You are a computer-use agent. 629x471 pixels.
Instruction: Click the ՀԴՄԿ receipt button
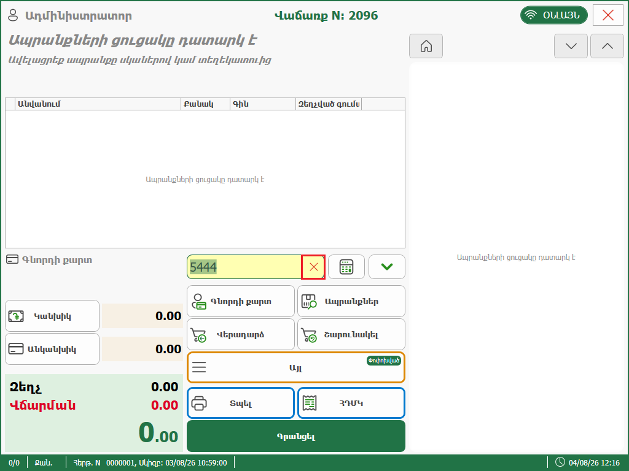point(351,403)
